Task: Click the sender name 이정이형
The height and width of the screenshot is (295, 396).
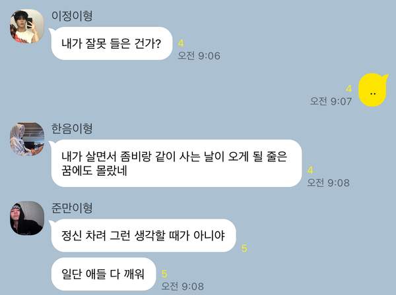Action: pos(72,16)
